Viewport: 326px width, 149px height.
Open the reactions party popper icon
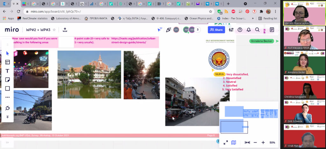(x=168, y=30)
